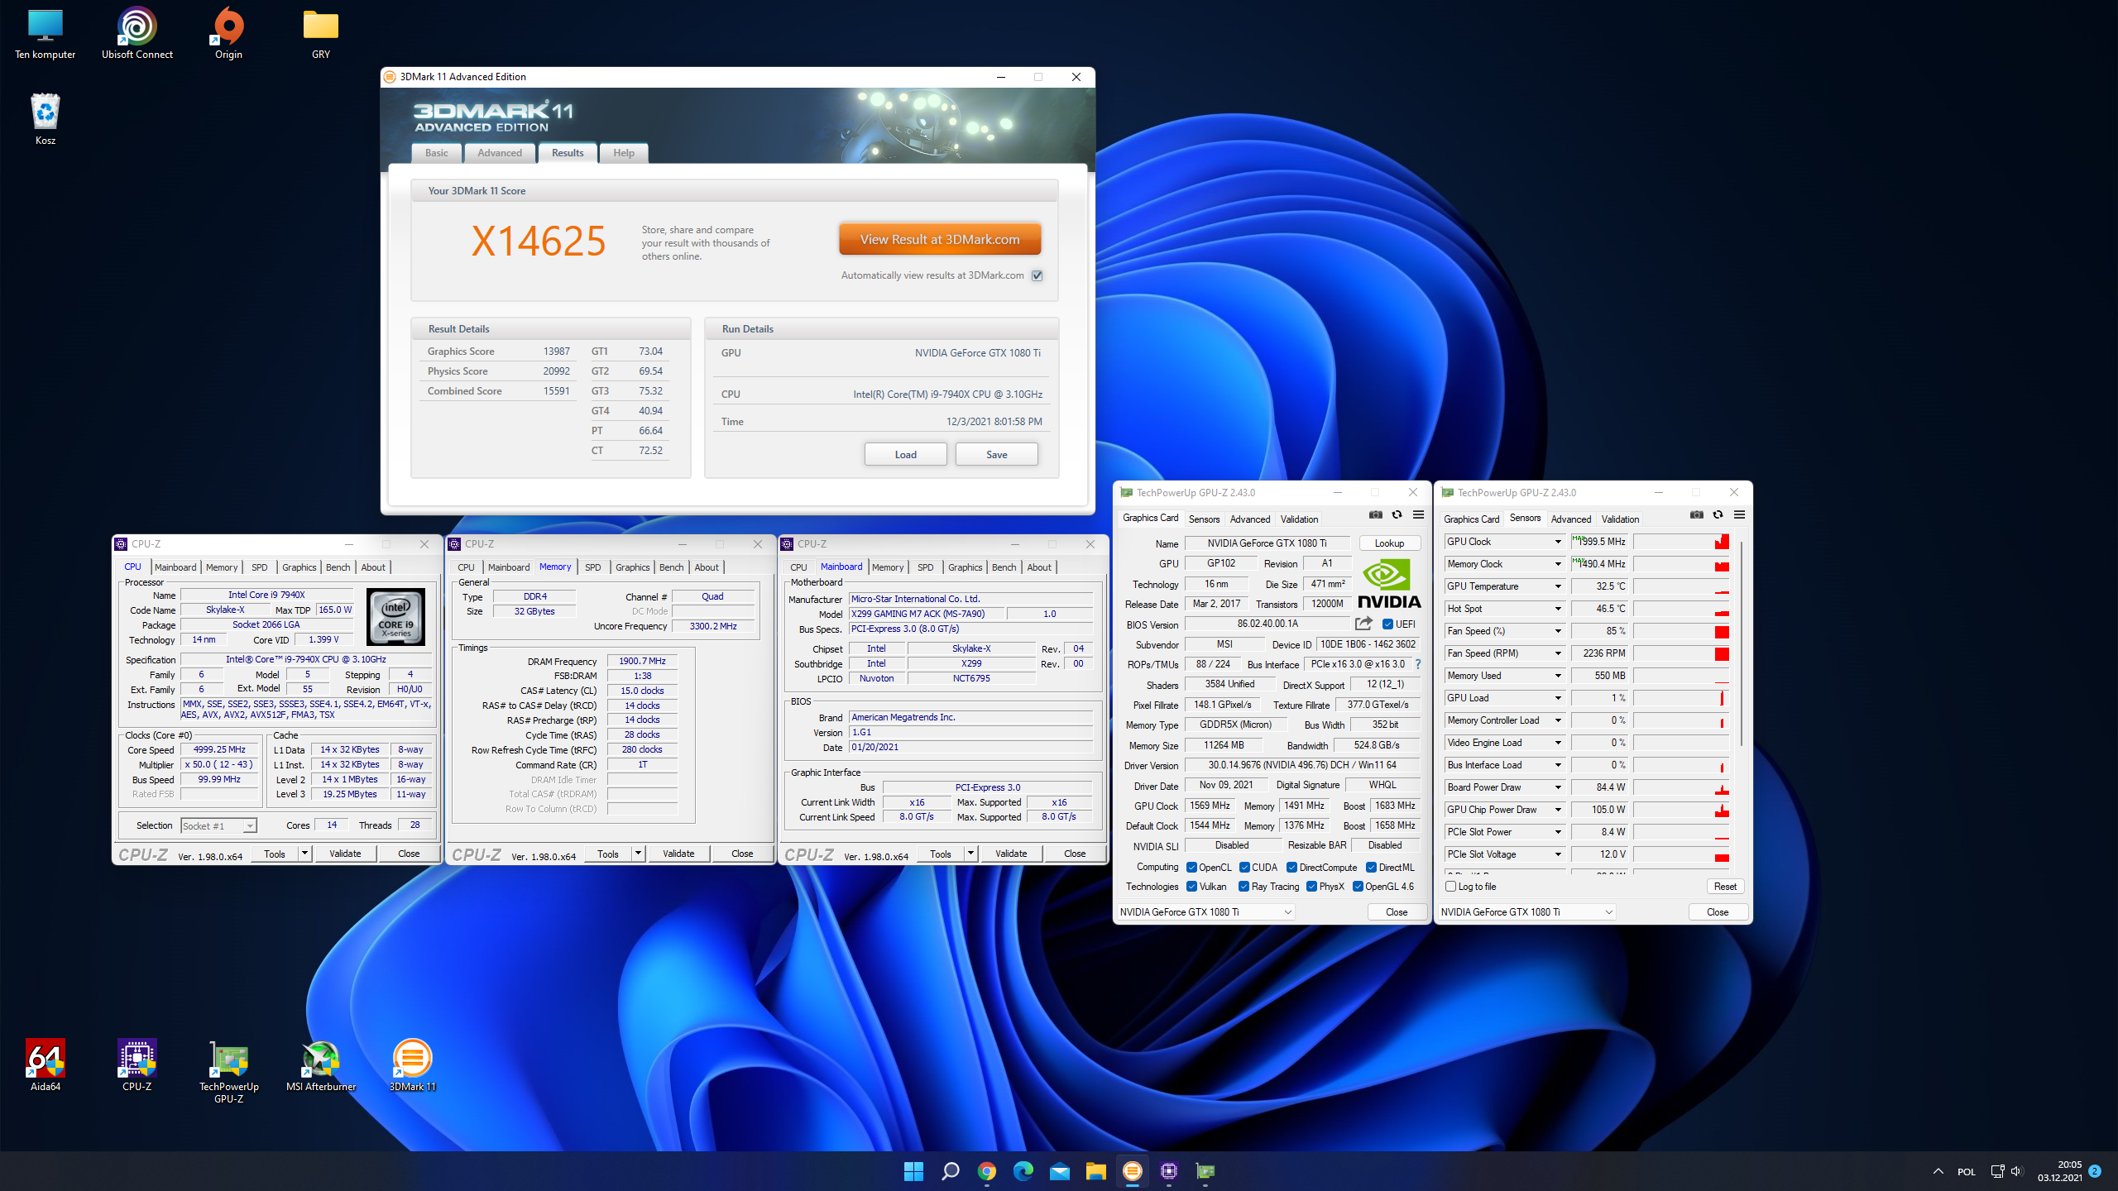Open the GRY folder on desktop
This screenshot has width=2118, height=1191.
pyautogui.click(x=321, y=36)
